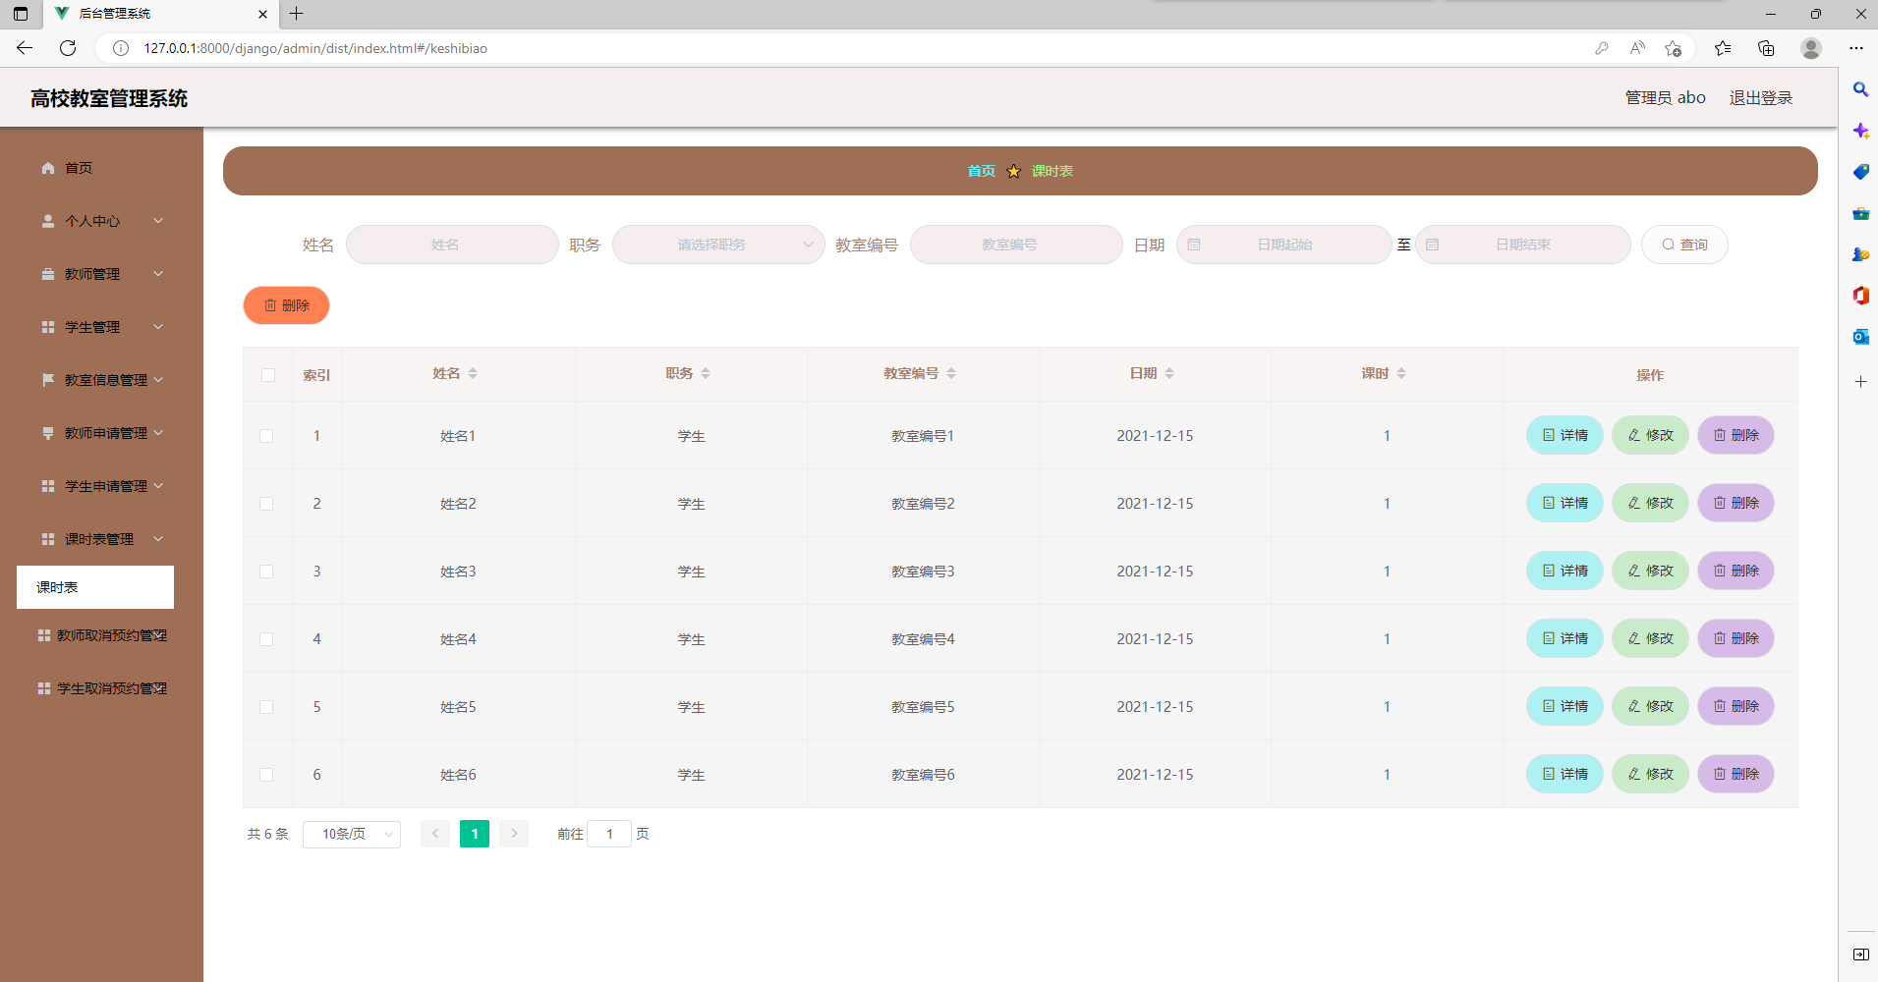Open Edge sidebar search icon
This screenshot has height=982, width=1878.
point(1860,89)
